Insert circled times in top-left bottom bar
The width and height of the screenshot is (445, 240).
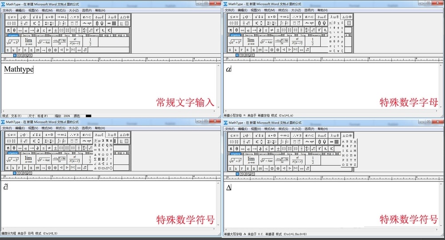(x=50, y=50)
